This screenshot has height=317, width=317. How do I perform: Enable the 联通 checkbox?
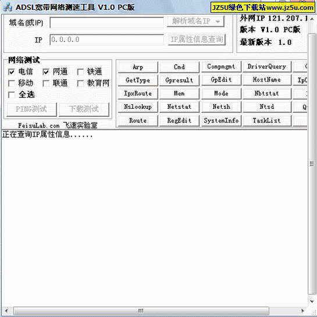coord(46,83)
